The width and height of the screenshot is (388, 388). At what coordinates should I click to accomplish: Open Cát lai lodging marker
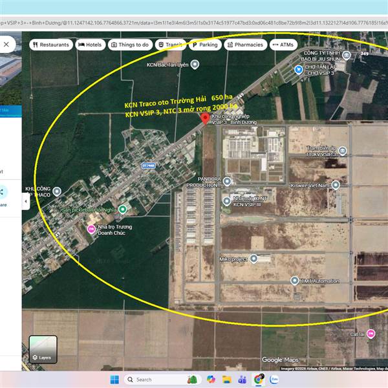click(x=371, y=334)
